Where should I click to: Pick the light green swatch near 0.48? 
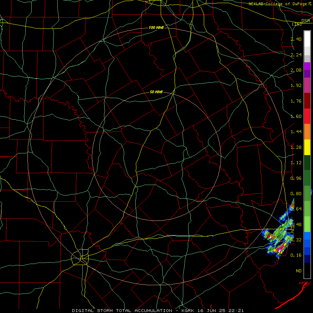point(307,224)
